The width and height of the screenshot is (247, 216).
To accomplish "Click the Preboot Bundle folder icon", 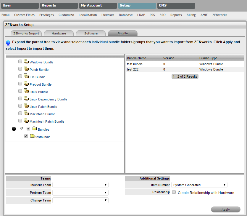I will pyautogui.click(x=26, y=84).
